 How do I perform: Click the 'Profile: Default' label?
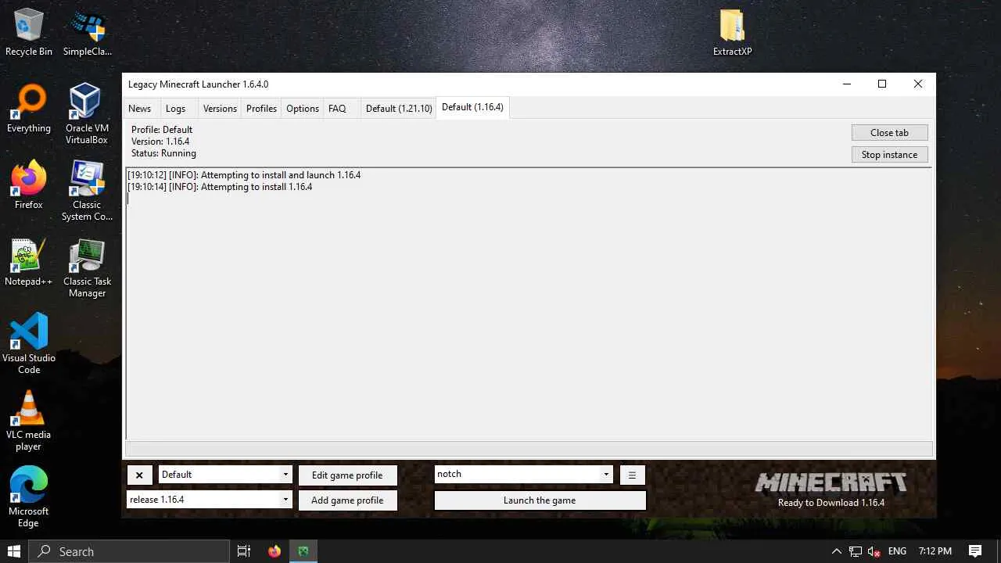[162, 130]
